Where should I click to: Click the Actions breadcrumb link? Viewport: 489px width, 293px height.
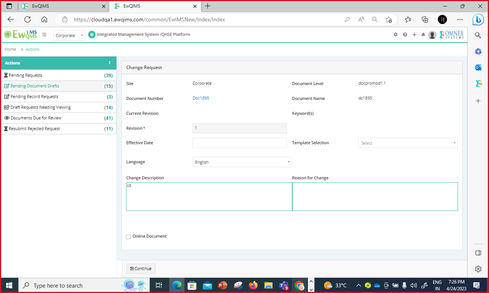click(x=32, y=49)
